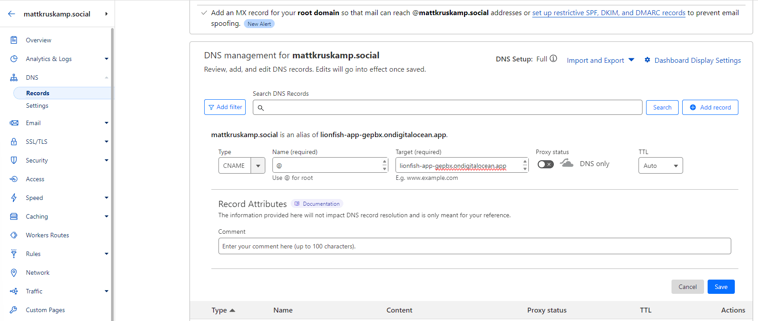
Task: Click the Search DNS Records field
Action: (x=447, y=107)
